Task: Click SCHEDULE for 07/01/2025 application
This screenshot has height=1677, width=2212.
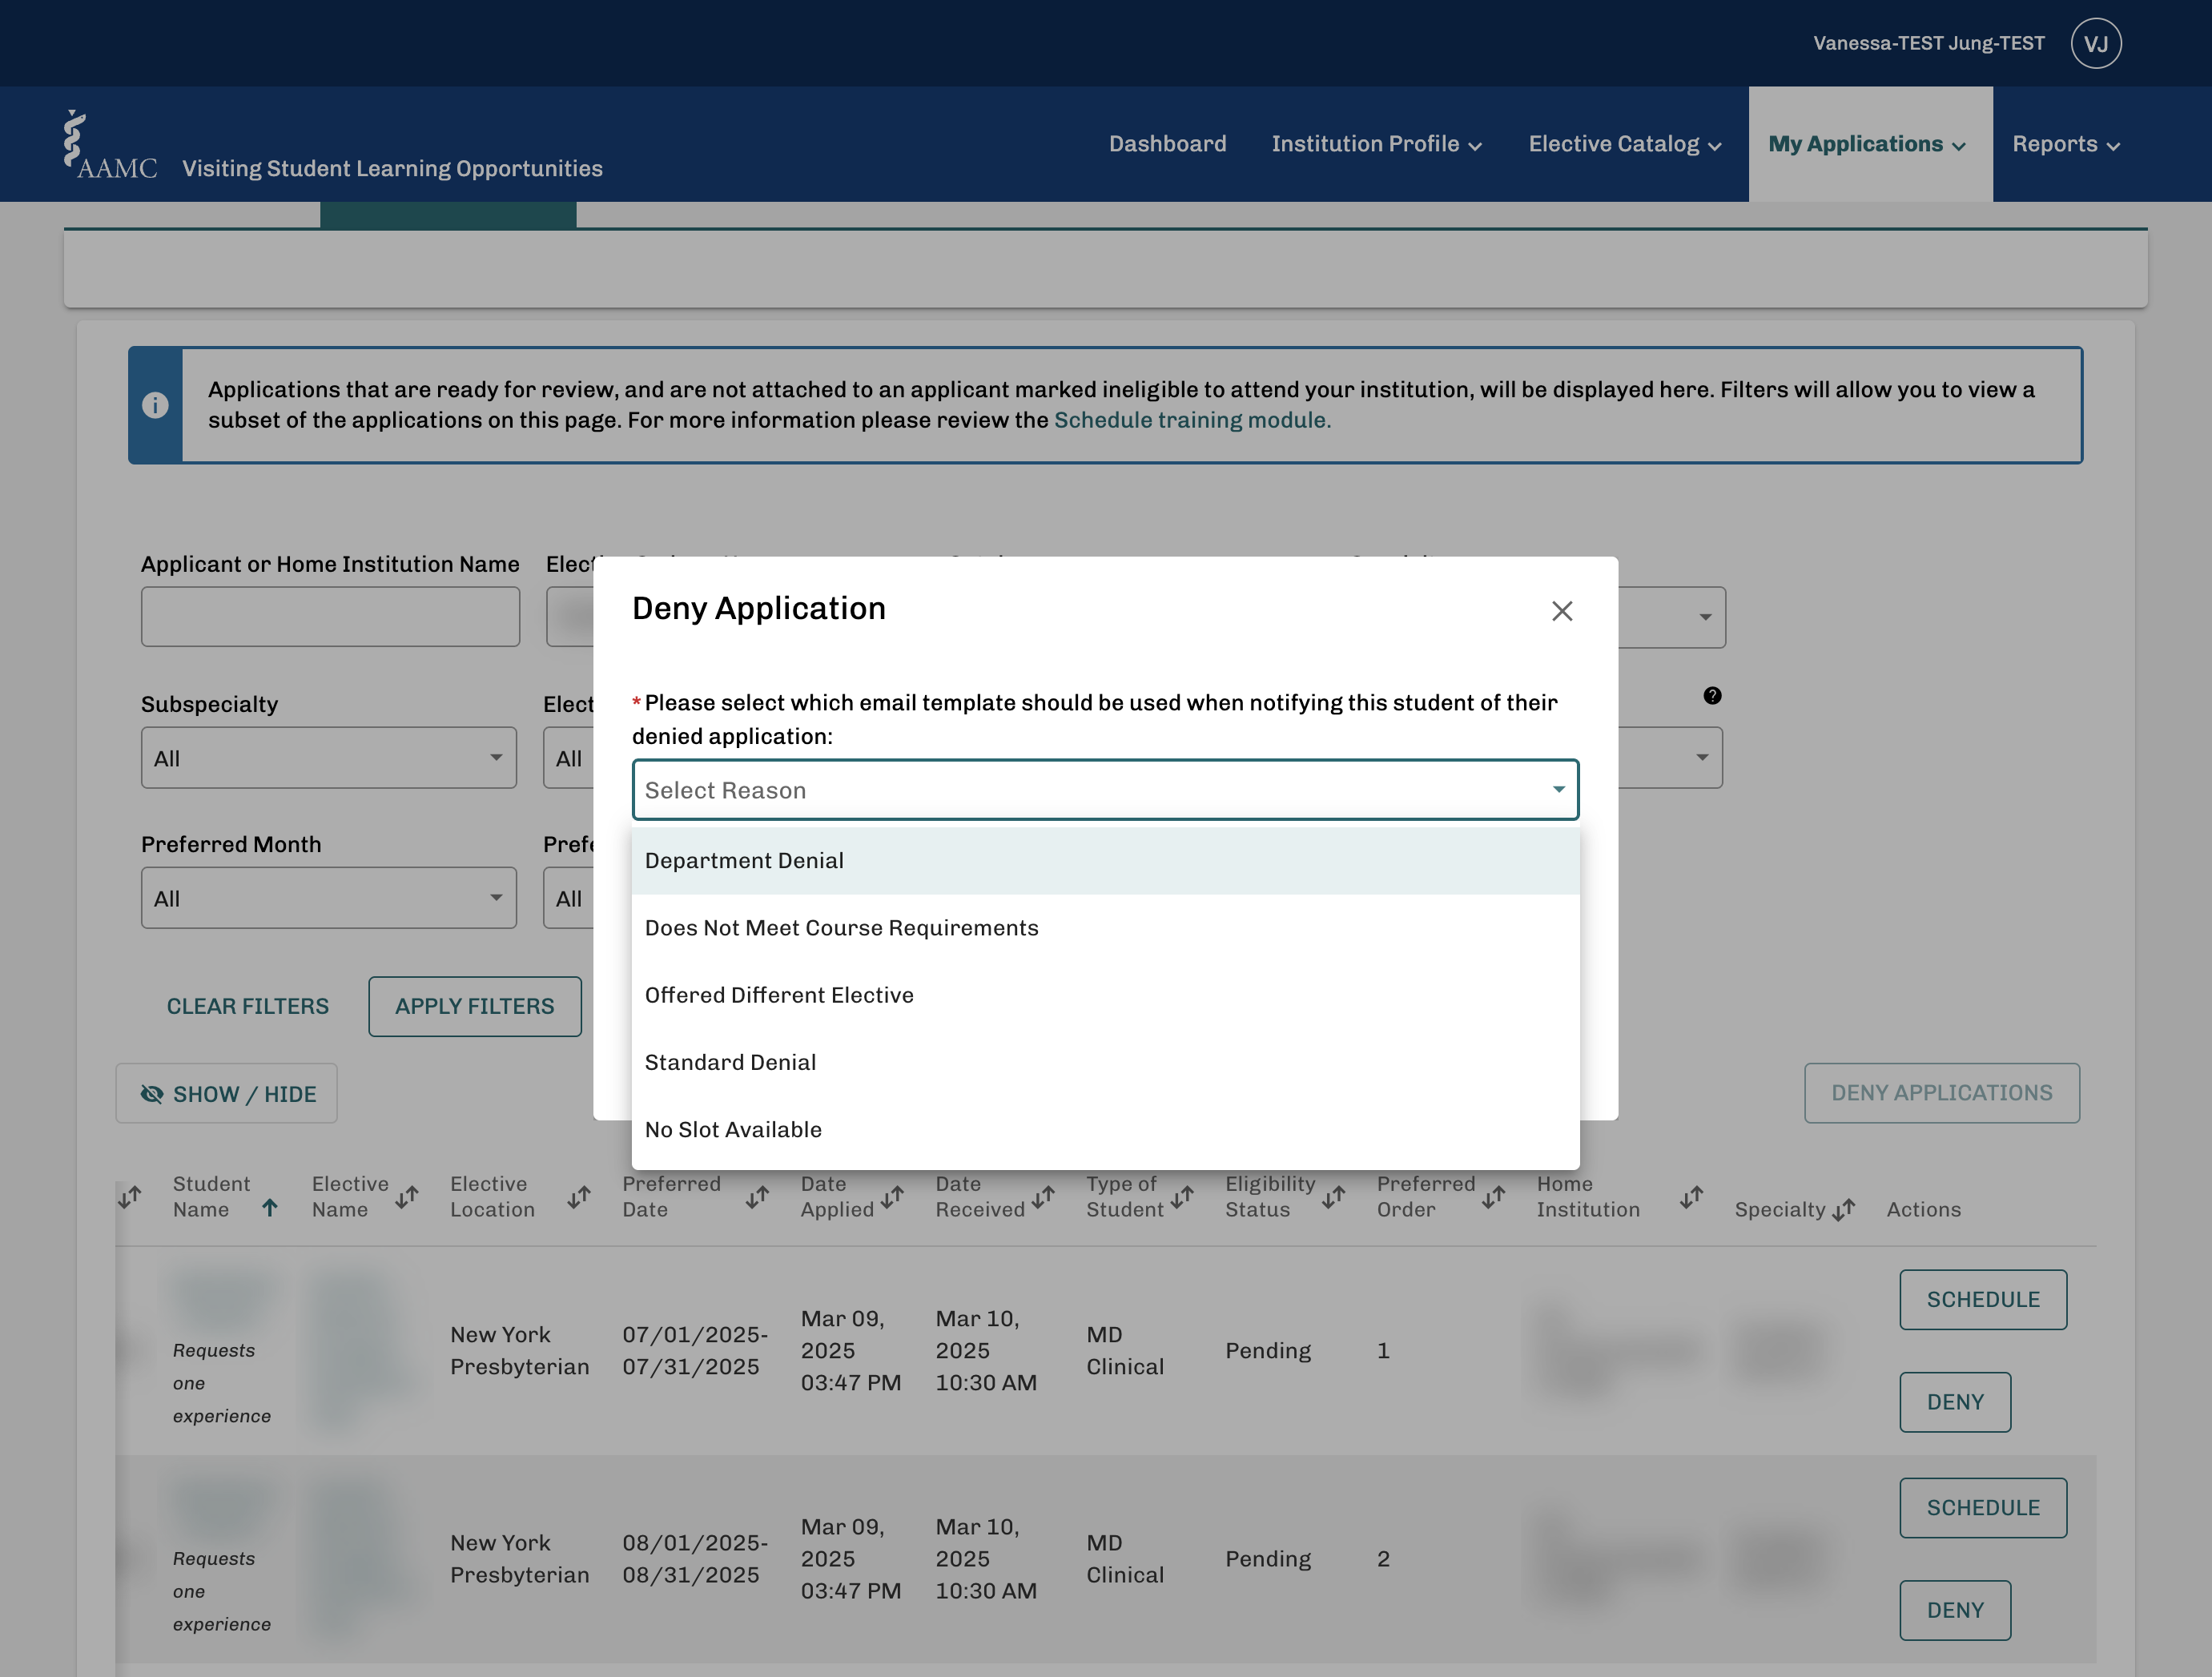Action: click(1983, 1299)
